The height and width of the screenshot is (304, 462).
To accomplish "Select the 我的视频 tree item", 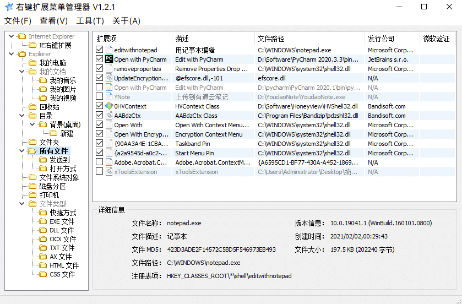I will click(x=63, y=98).
